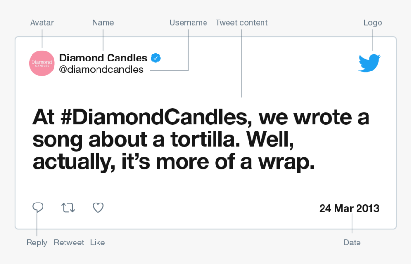The width and height of the screenshot is (411, 264).
Task: Like the tweet with the heart icon
Action: [x=98, y=207]
